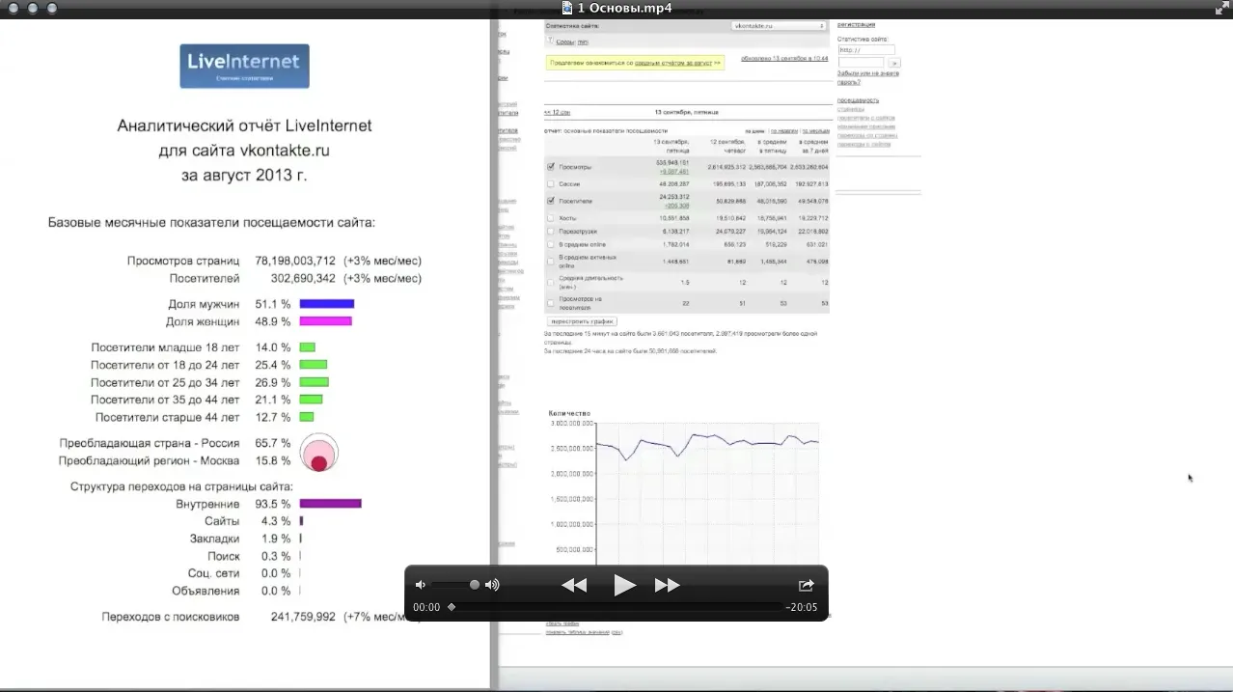This screenshot has width=1233, height=692.
Task: Click the volume slider knob
Action: 475,585
